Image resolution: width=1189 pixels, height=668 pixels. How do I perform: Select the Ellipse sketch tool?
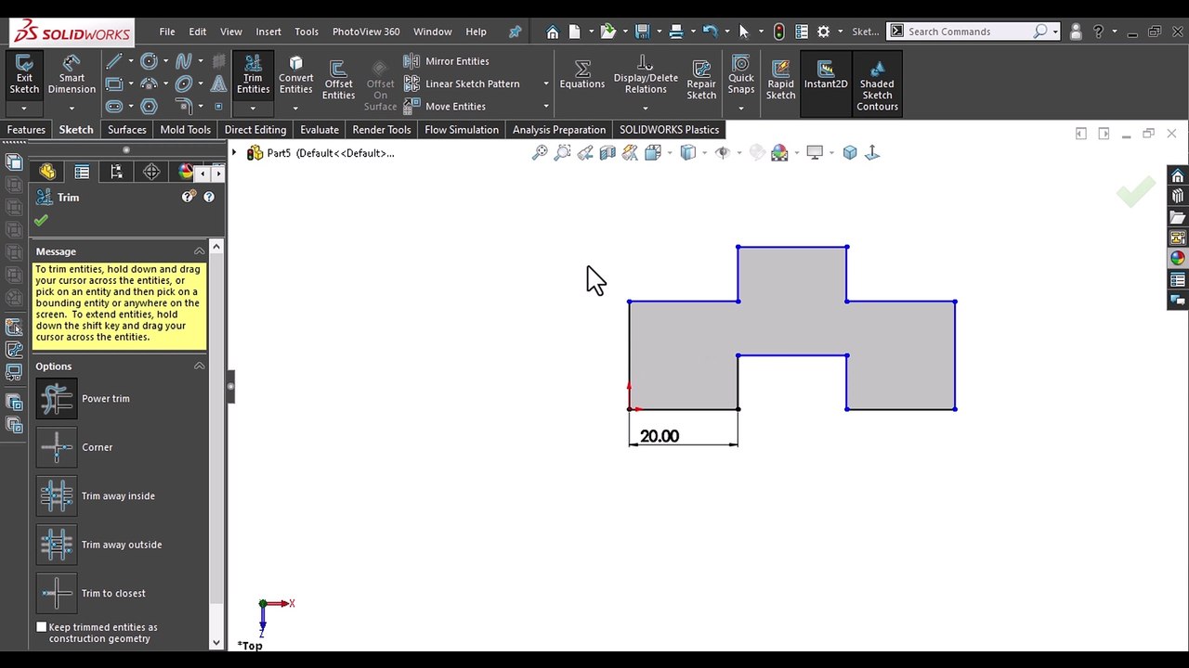click(183, 83)
